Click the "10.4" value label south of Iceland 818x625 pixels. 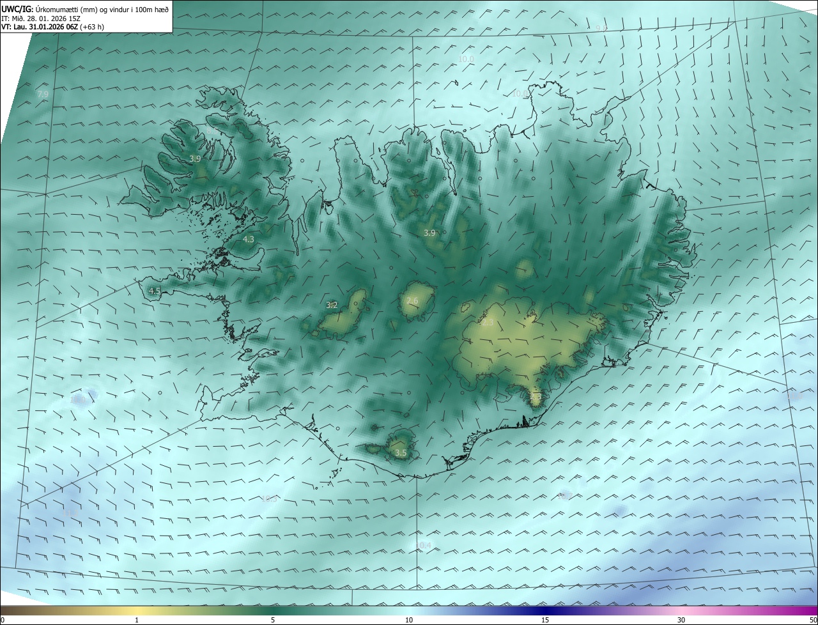[x=424, y=545]
